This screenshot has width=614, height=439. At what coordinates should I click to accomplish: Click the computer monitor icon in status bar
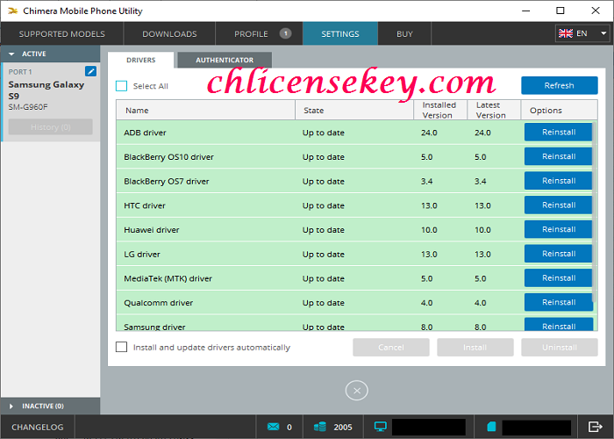point(380,427)
